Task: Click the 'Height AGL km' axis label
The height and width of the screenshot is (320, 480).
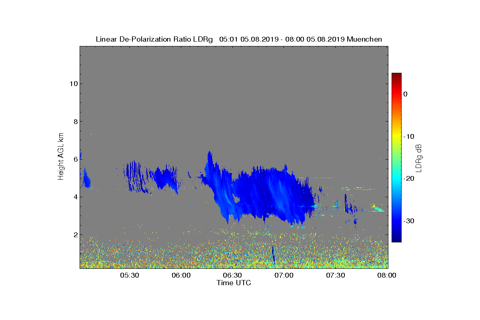Action: pos(61,157)
